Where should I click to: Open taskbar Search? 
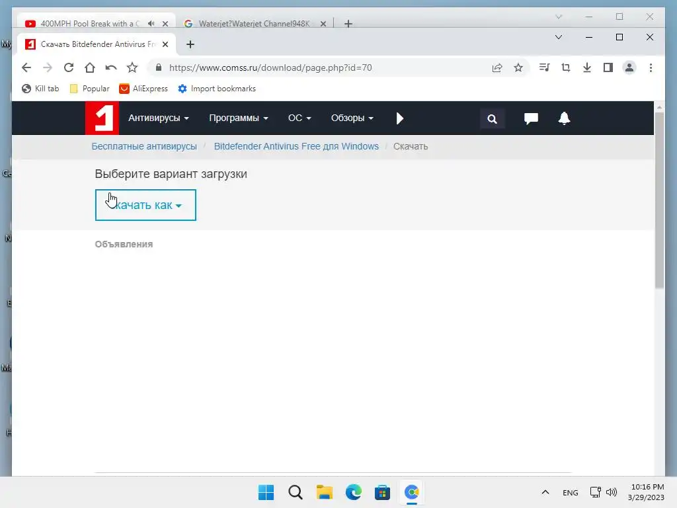[296, 492]
